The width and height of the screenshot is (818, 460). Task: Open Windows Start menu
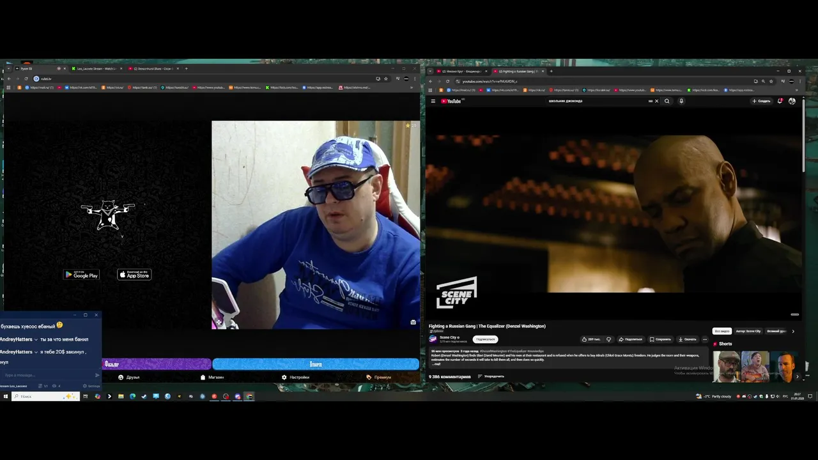coord(5,396)
